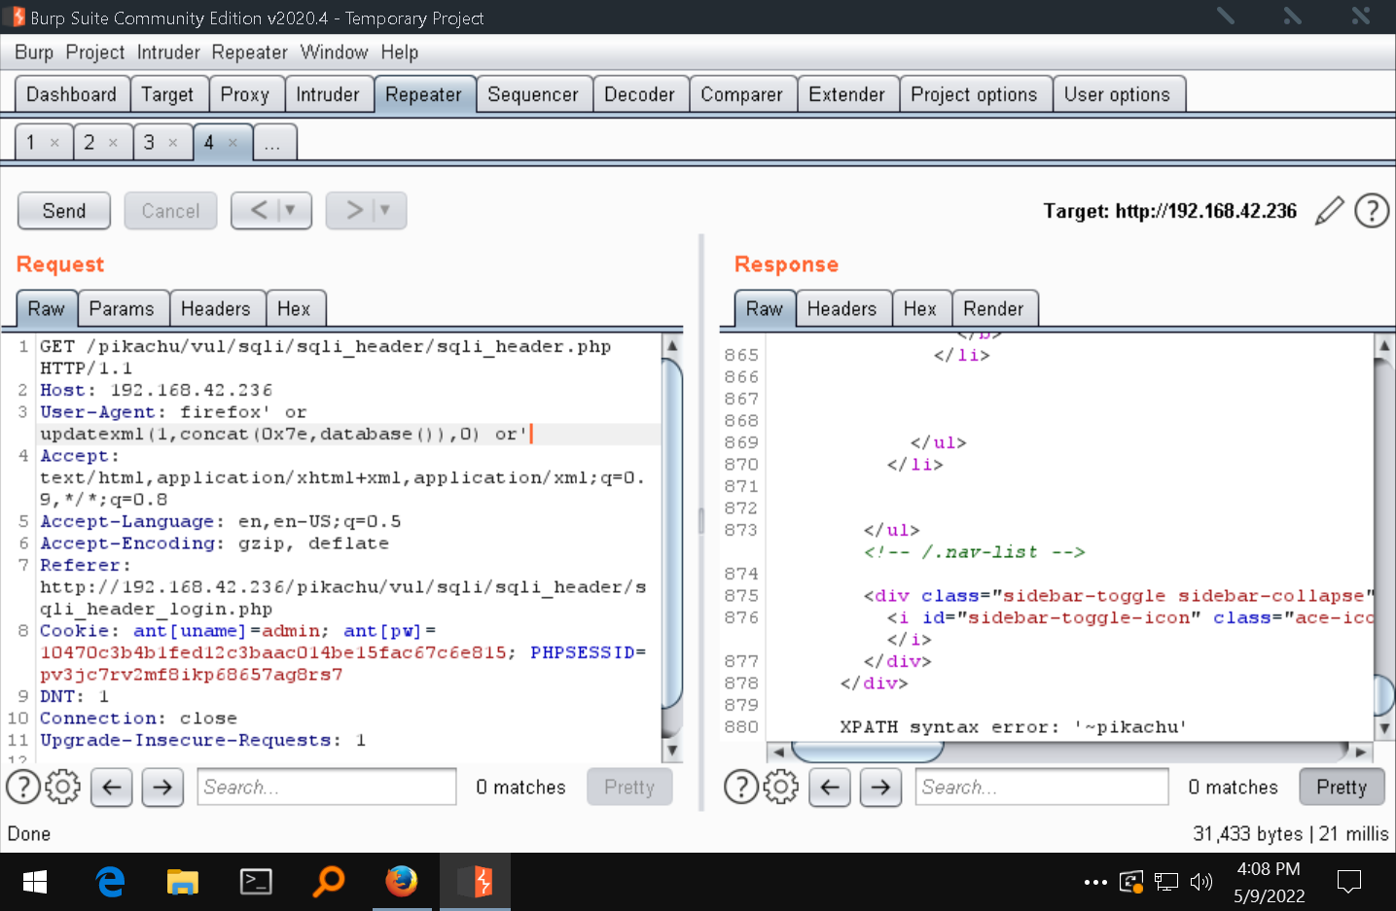Switch to the Dashboard tab
The height and width of the screenshot is (911, 1396).
[x=71, y=94]
